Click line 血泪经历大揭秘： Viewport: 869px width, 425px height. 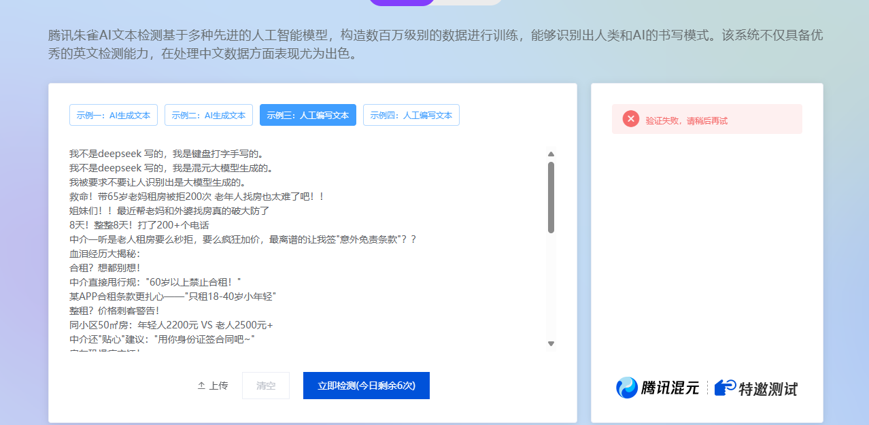[105, 254]
